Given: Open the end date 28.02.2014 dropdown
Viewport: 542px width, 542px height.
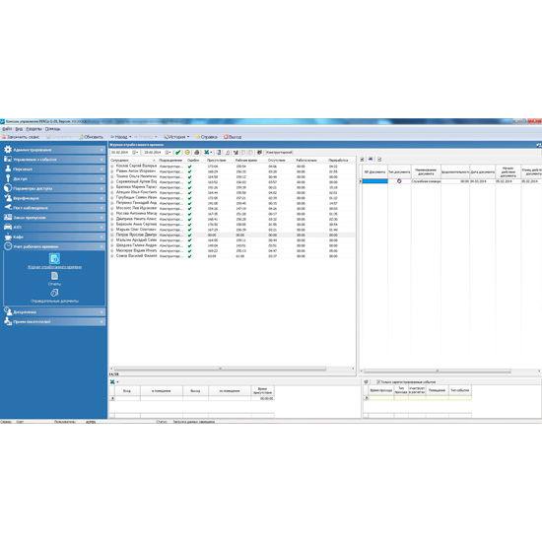Looking at the screenshot, I should point(168,153).
